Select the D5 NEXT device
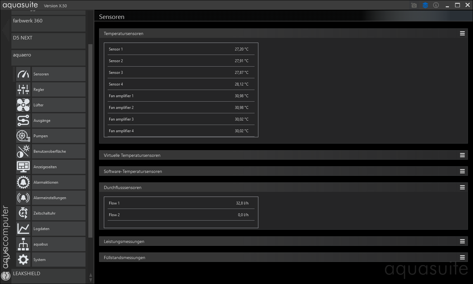Viewport: 473px width, 284px height. click(48, 41)
